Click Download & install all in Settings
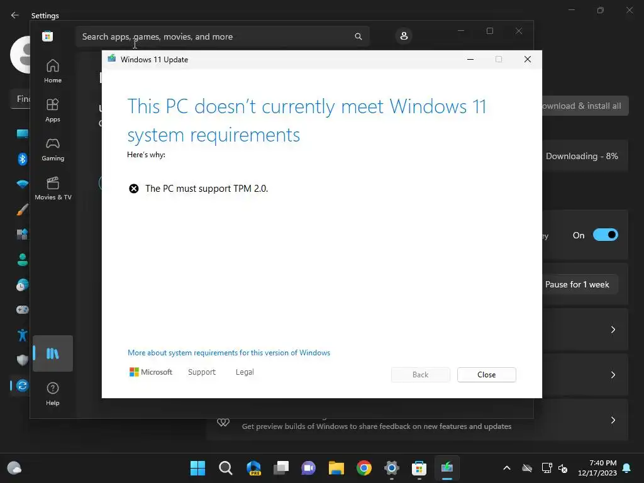Image resolution: width=644 pixels, height=483 pixels. (x=585, y=106)
